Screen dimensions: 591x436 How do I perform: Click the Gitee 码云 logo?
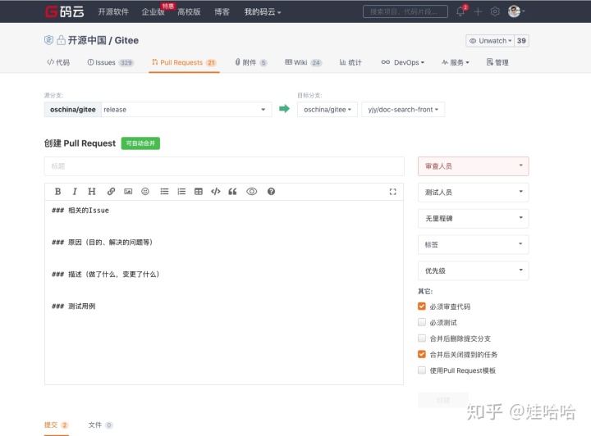pyautogui.click(x=65, y=11)
